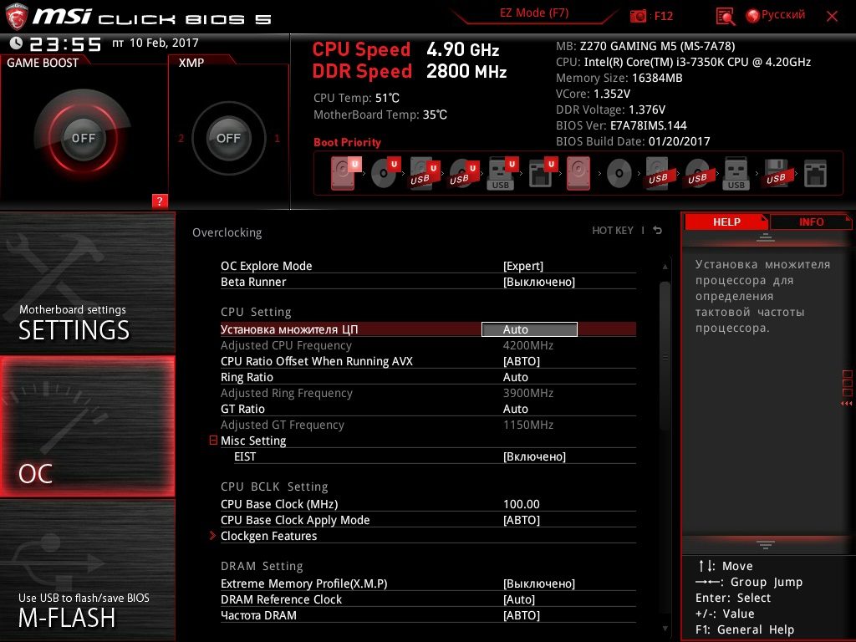Open the DRAM Reference Clock value

[x=519, y=599]
